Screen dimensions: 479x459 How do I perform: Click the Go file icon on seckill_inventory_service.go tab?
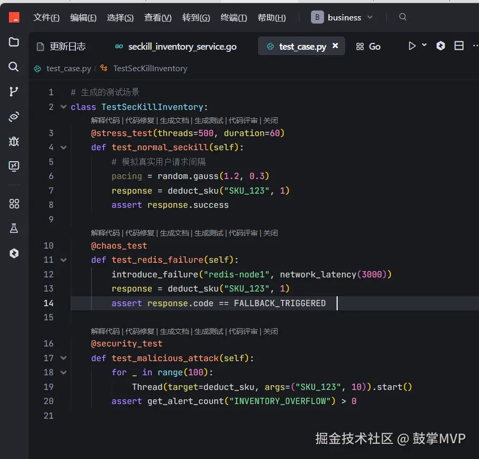click(x=119, y=47)
